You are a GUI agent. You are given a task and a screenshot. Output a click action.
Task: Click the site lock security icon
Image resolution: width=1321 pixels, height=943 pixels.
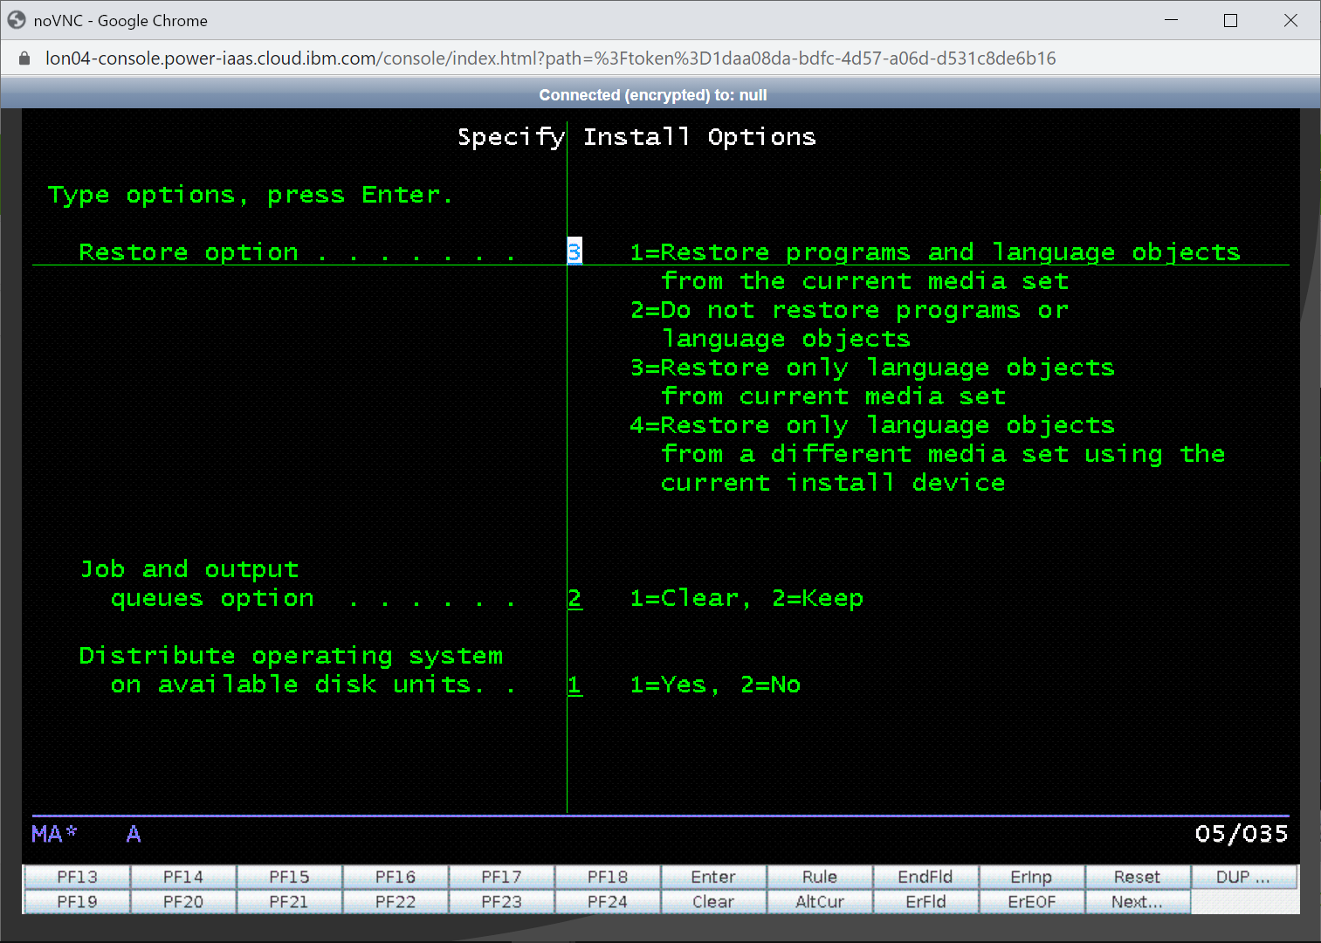pyautogui.click(x=24, y=59)
